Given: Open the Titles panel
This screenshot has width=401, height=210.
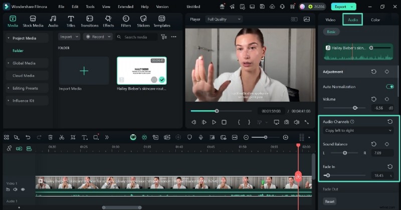Looking at the screenshot, I should [x=71, y=21].
